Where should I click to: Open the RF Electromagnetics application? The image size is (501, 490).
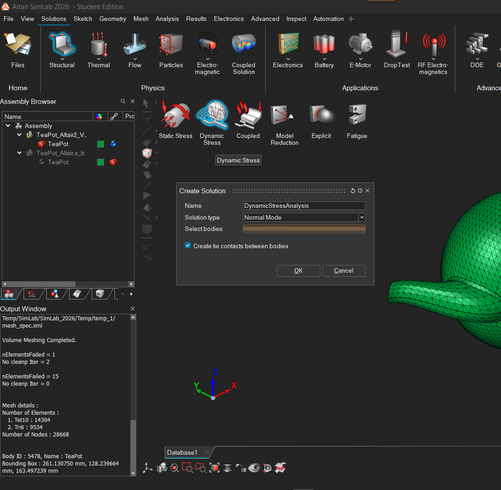click(x=433, y=44)
